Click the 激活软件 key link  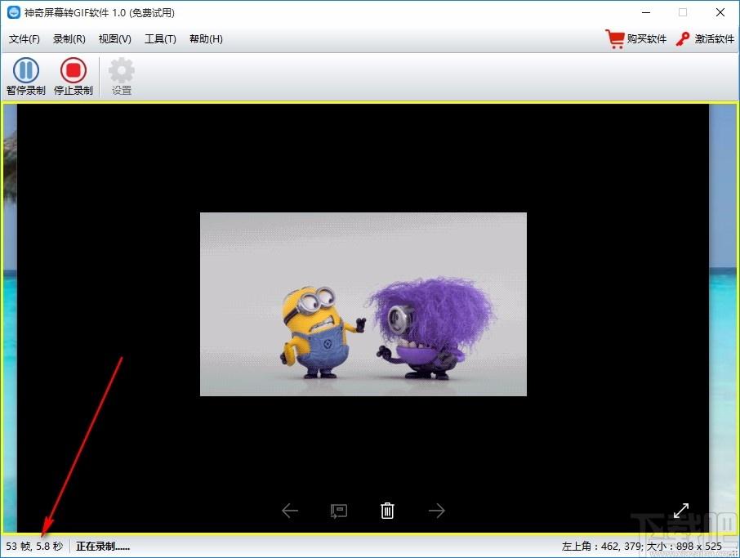click(x=705, y=39)
